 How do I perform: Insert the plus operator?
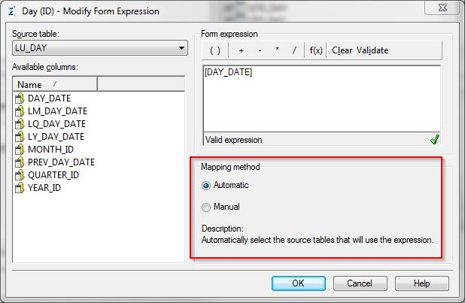click(x=241, y=50)
